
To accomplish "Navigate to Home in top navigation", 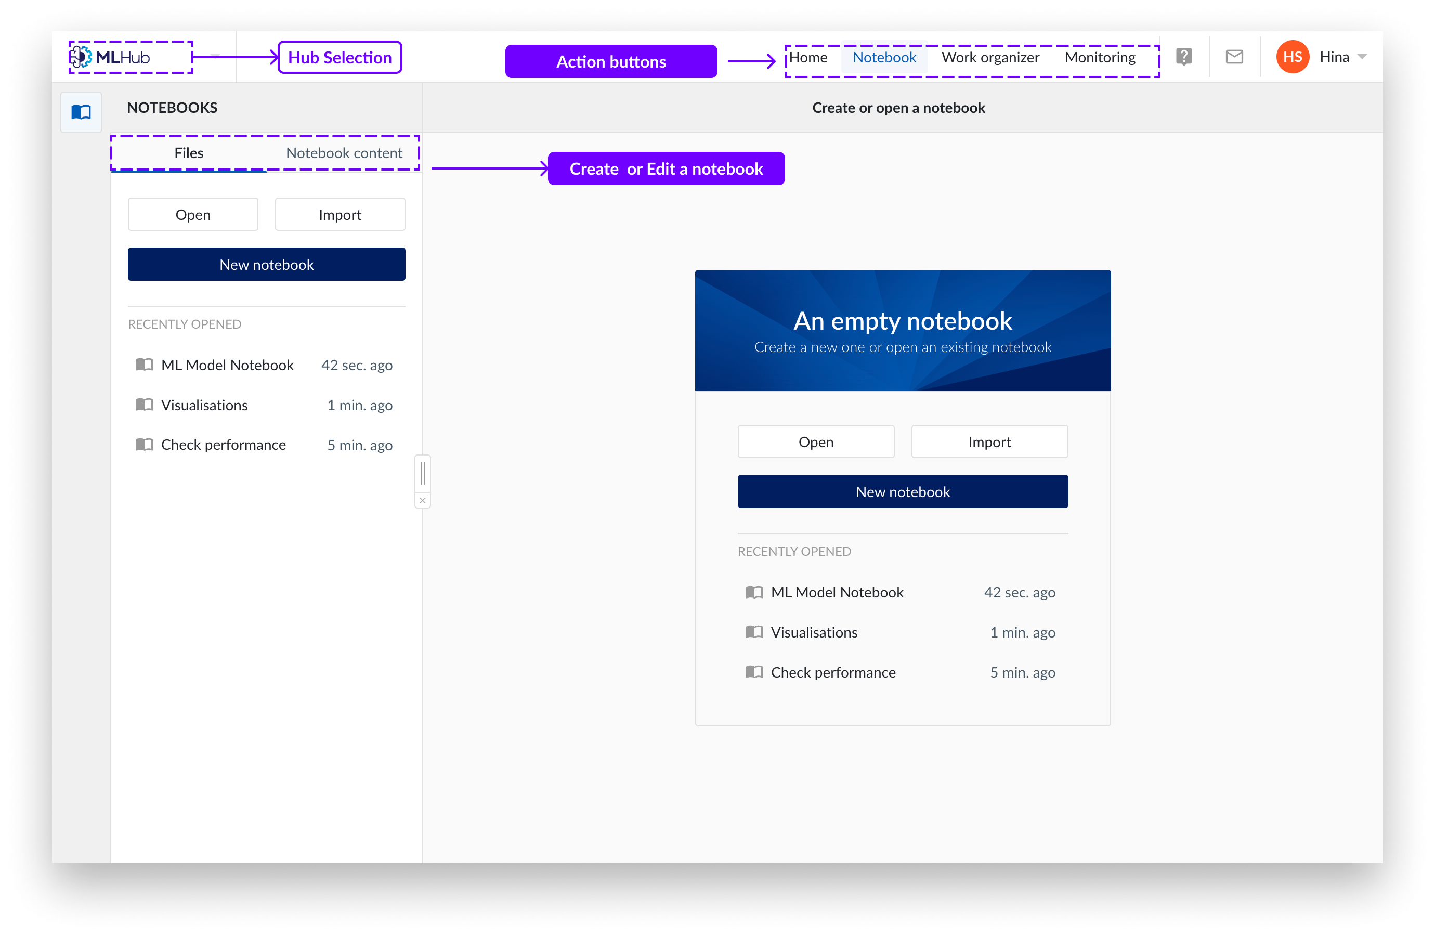I will 808,57.
